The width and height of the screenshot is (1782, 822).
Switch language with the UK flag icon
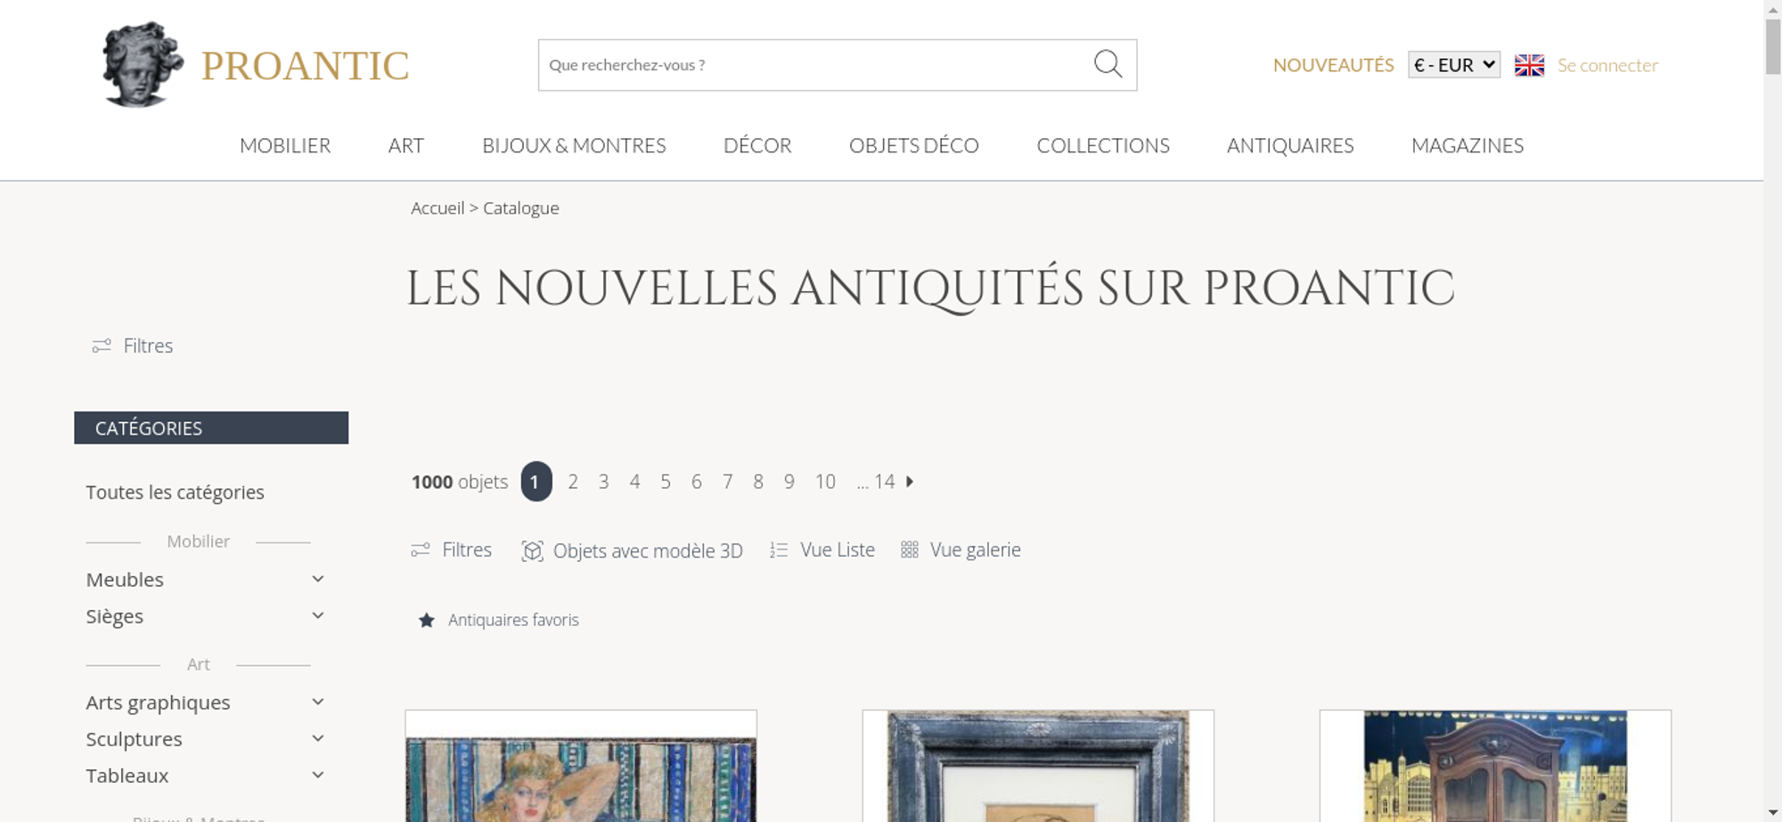pos(1529,65)
